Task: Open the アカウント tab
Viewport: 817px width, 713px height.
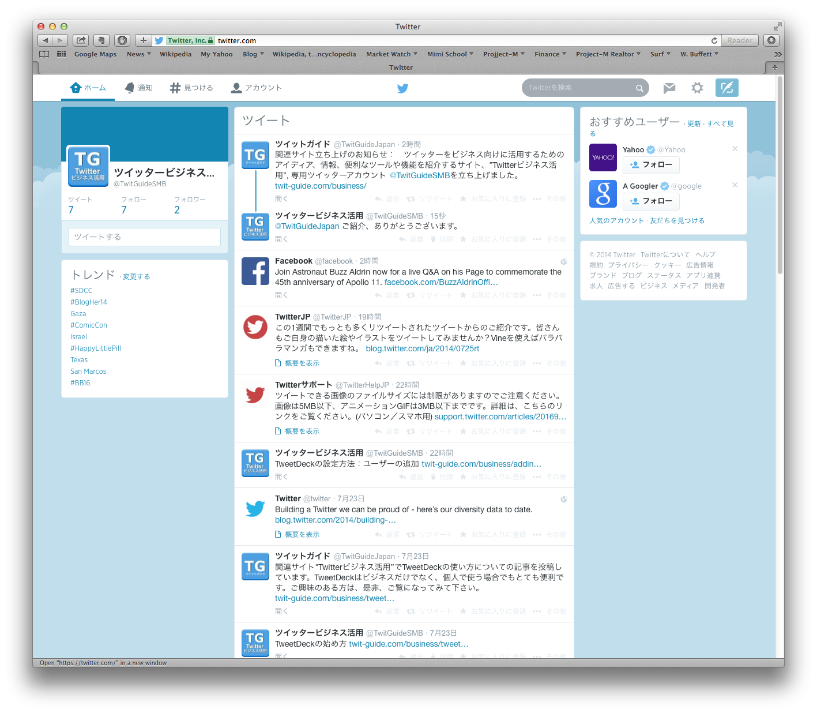Action: pos(257,88)
